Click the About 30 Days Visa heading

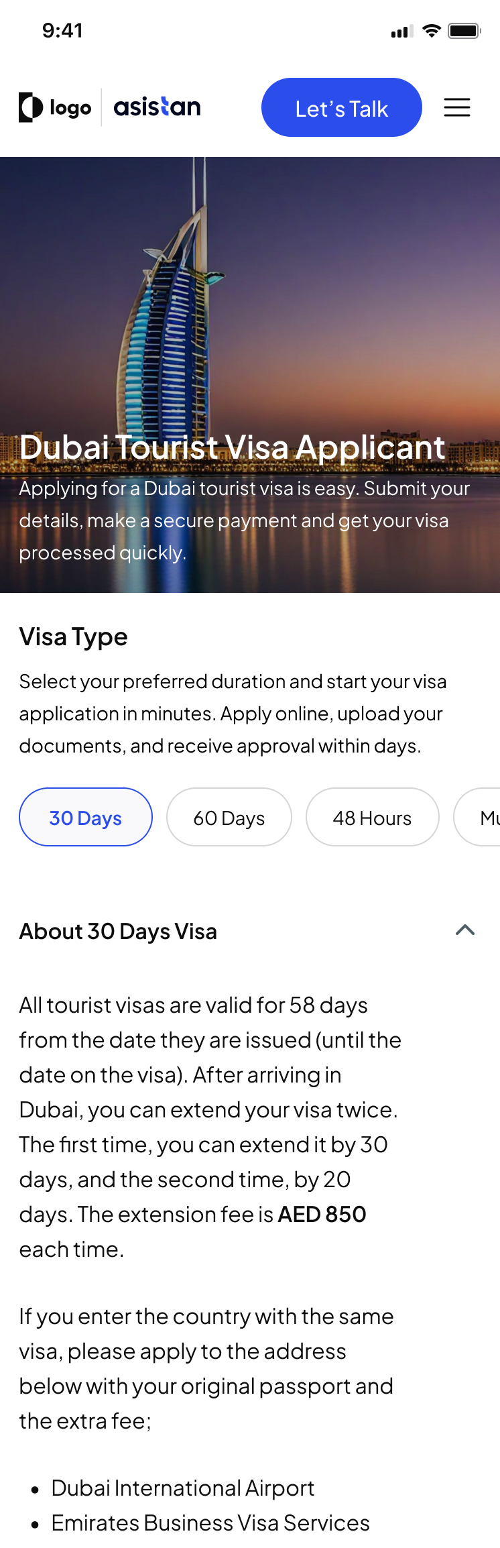(118, 932)
